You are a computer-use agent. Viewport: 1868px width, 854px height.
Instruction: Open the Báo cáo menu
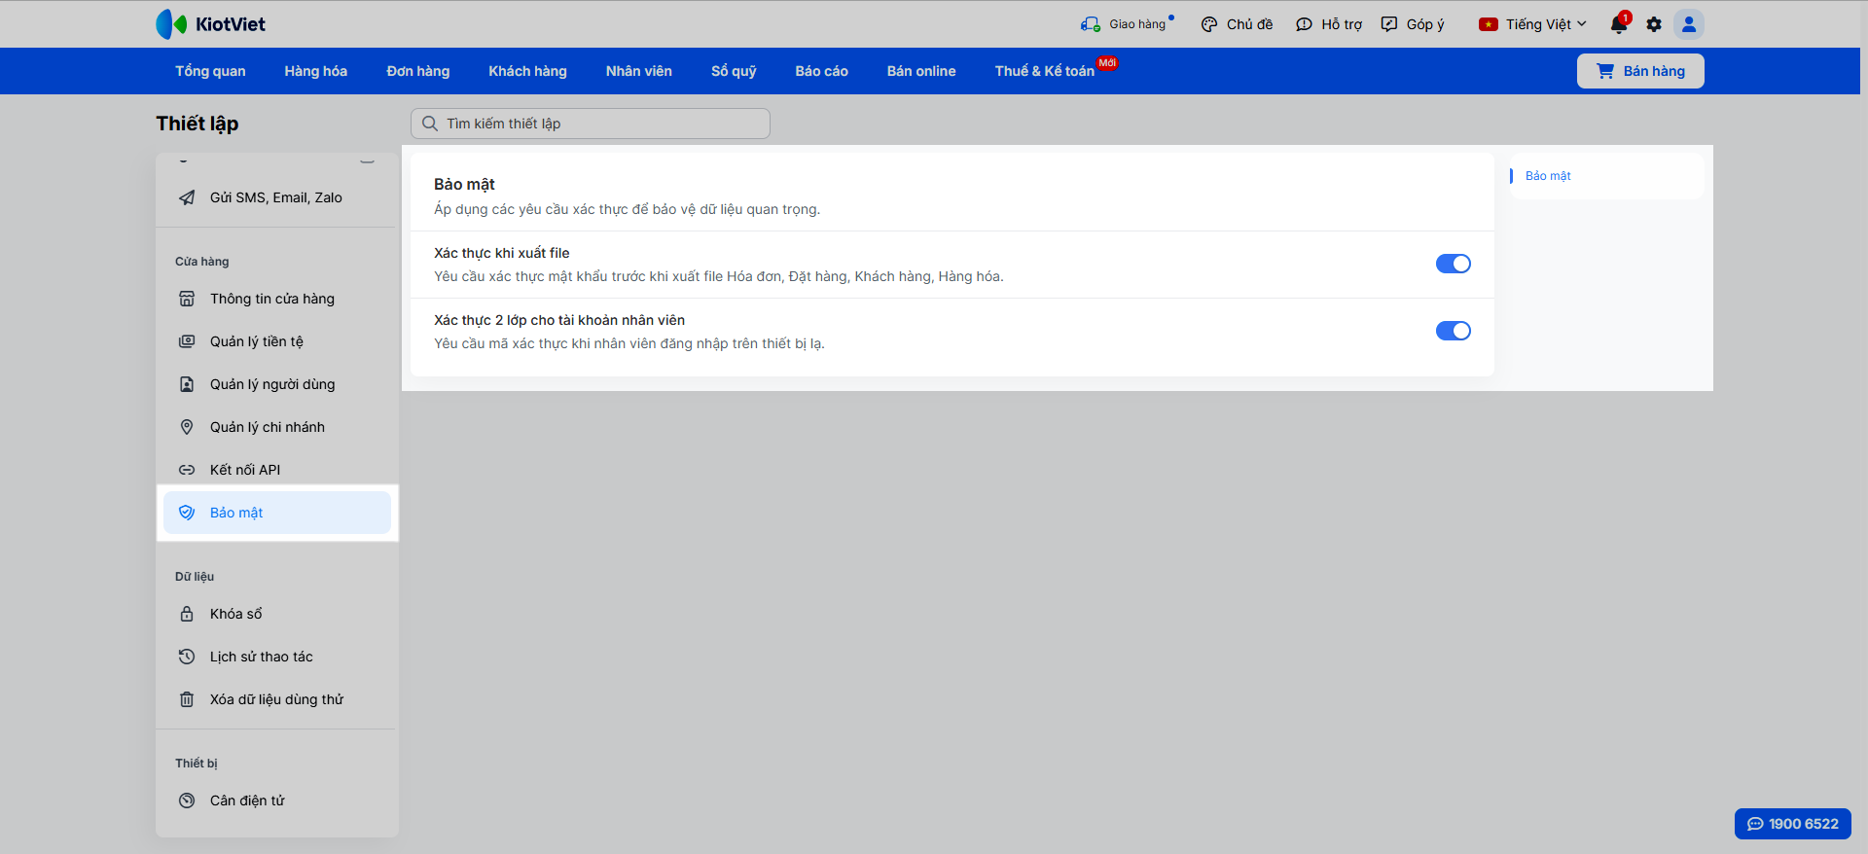tap(822, 71)
